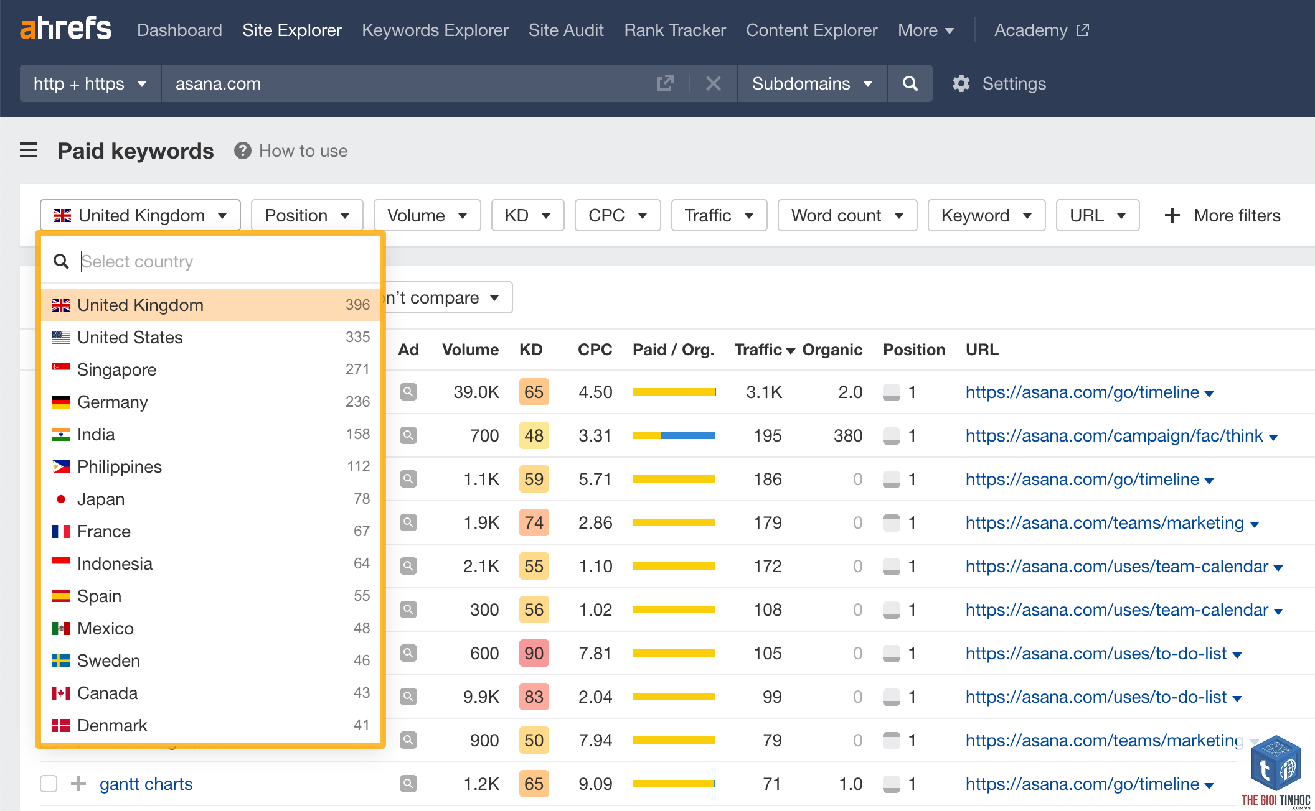Click the How to use help icon
Viewport: 1315px width, 811px height.
point(242,151)
